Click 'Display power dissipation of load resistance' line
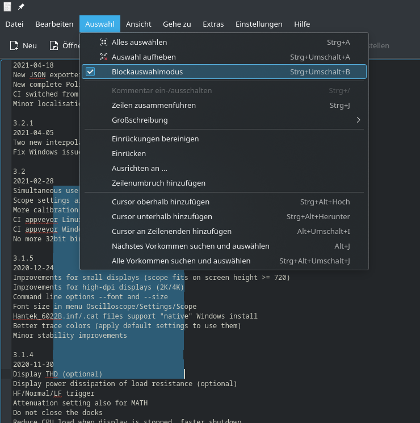This screenshot has width=420, height=423. tap(125, 384)
